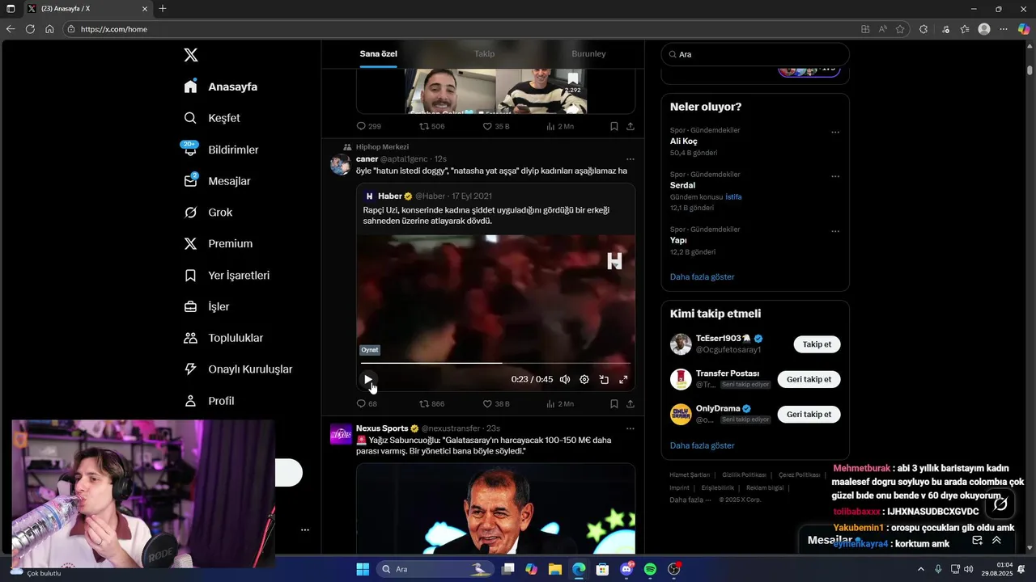Add page to browser favorites star
The height and width of the screenshot is (582, 1036).
coord(900,29)
